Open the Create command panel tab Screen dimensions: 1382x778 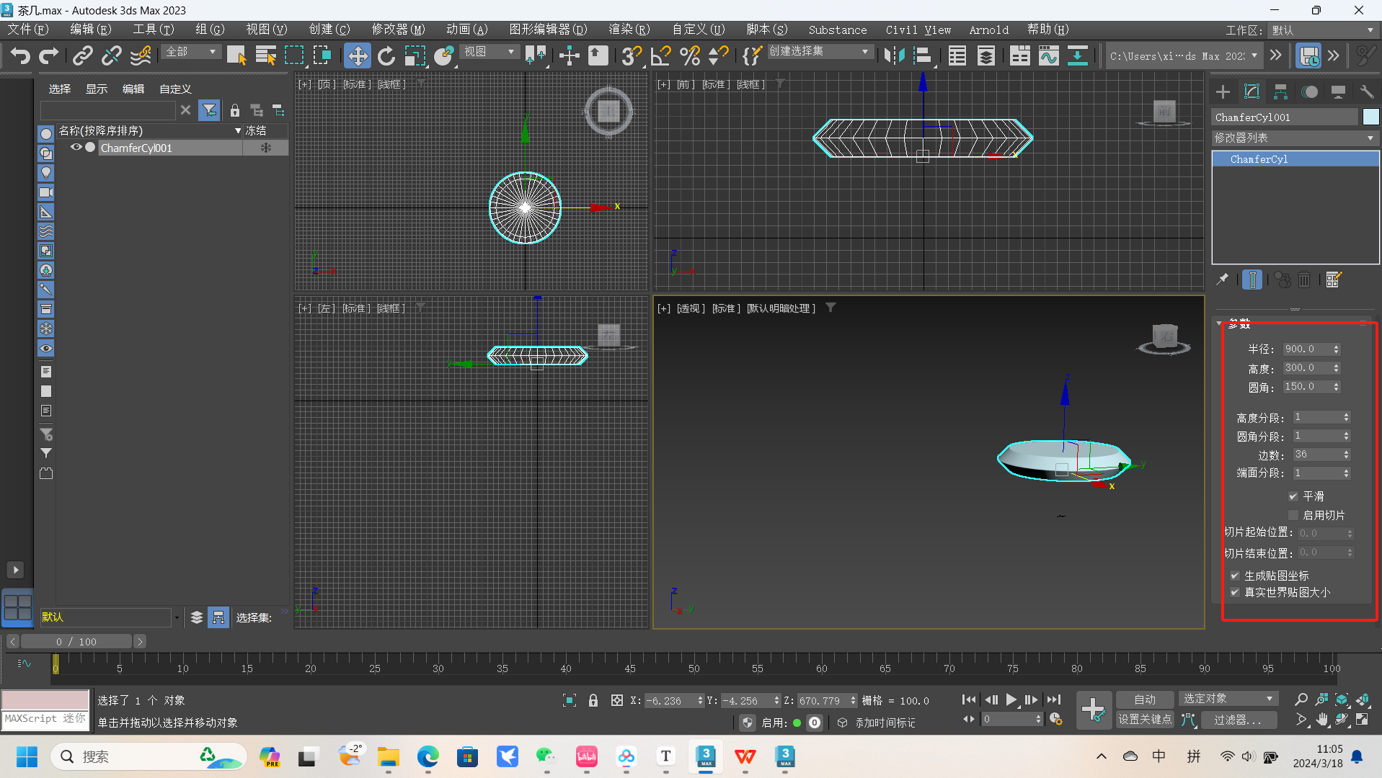tap(1223, 91)
